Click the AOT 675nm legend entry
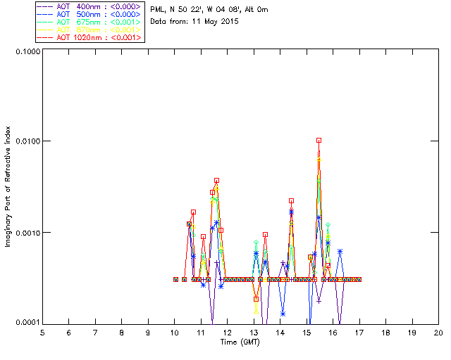The image size is (451, 360). pos(89,22)
